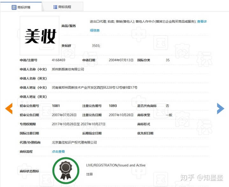Screen dimensions: 229x187
Task: Click the 商标流程 tab list icon
Action: coord(55,7)
